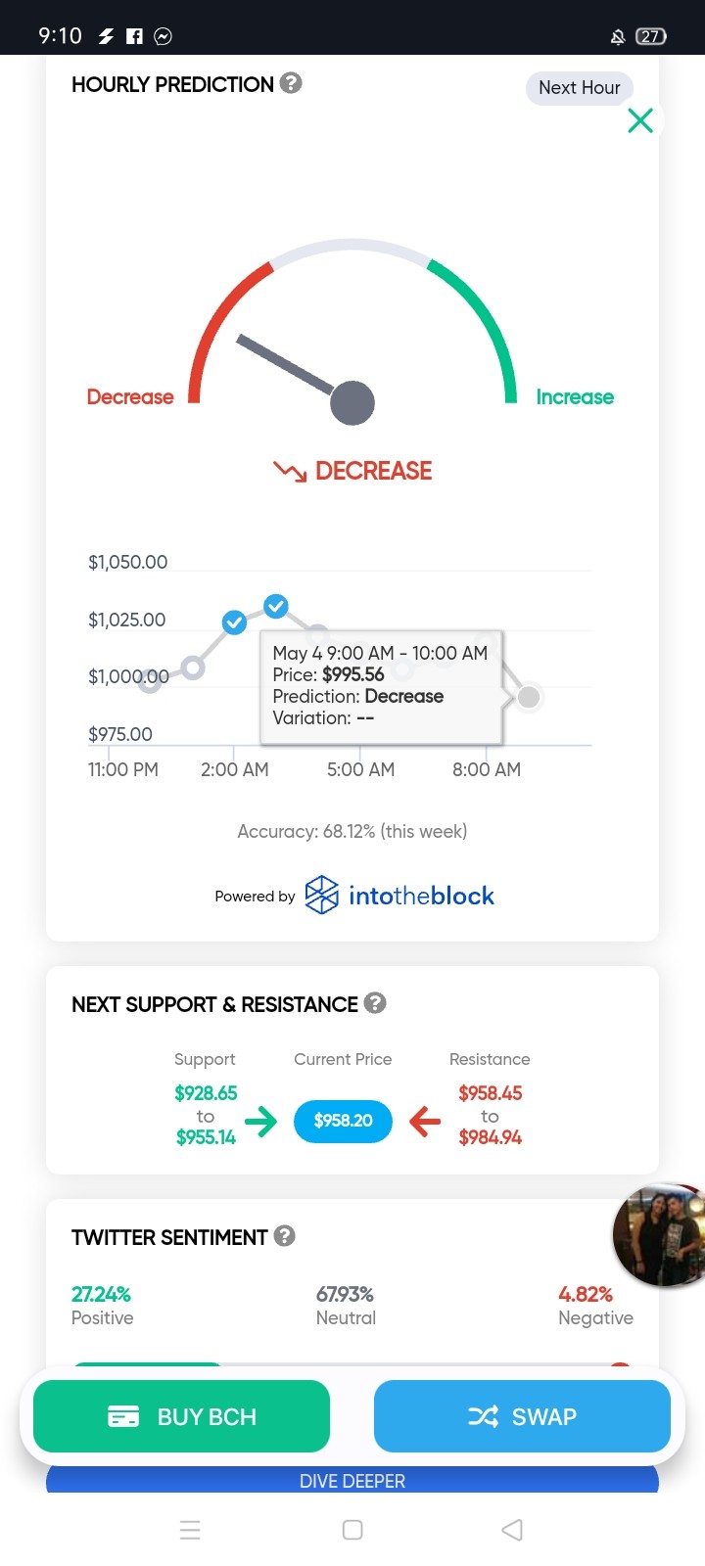Select the gray end point on chart
Screen dimensions: 705x1566
pos(529,697)
